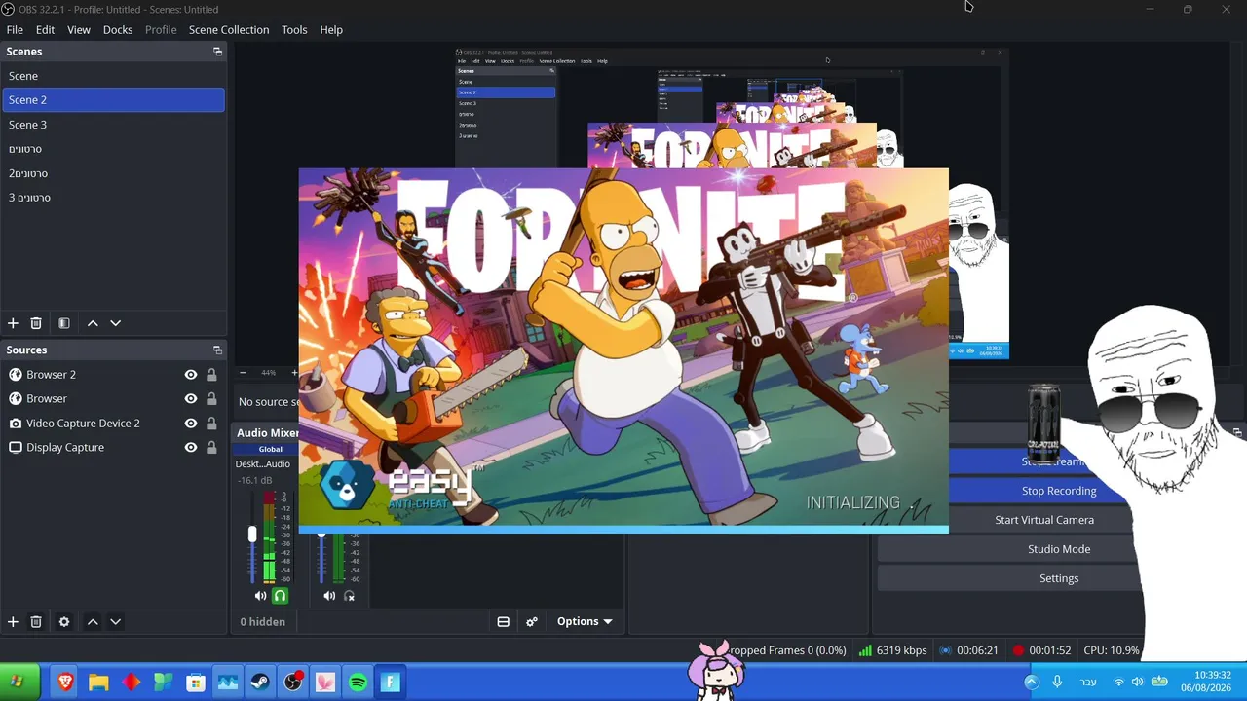Select the "Video Capture Device 2" source row
This screenshot has height=701, width=1247.
click(113, 424)
